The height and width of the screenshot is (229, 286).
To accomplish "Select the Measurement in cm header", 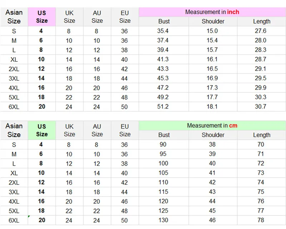I will click(212, 126).
